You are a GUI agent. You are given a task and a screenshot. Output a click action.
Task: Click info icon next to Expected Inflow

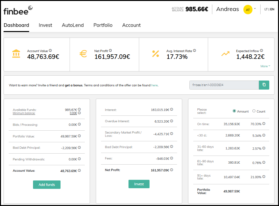[x=261, y=51]
